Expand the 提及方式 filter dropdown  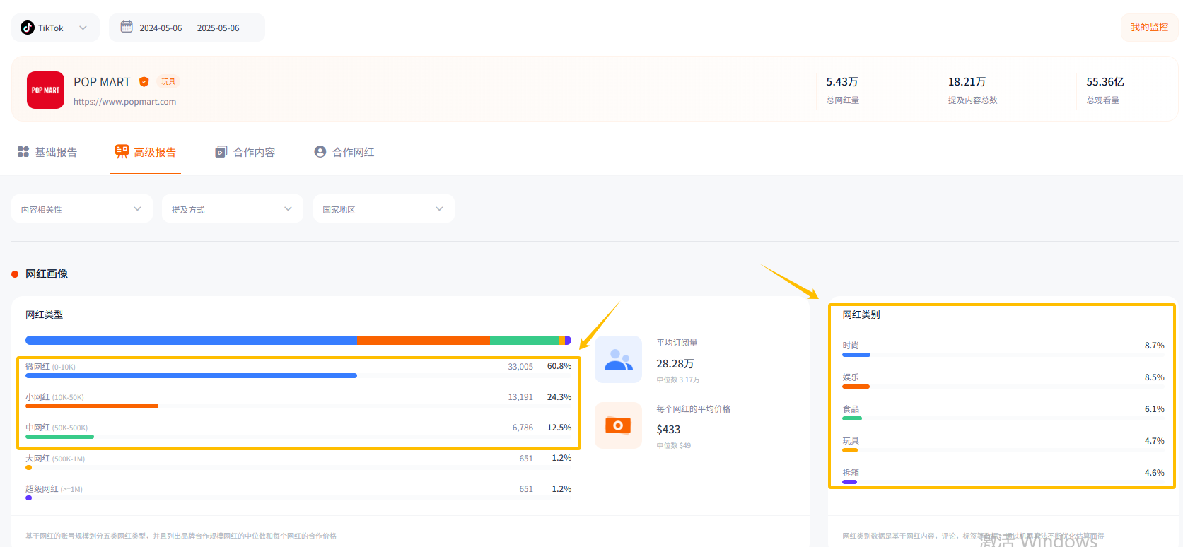(232, 209)
